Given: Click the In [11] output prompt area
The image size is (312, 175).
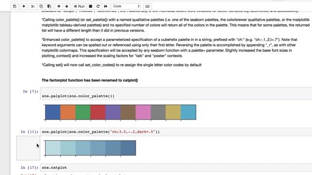Looking at the screenshot, I should pyautogui.click(x=28, y=148).
